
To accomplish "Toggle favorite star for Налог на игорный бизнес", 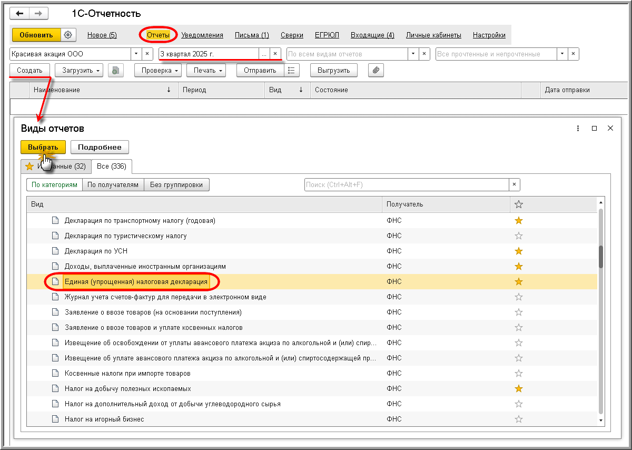I will click(x=518, y=419).
